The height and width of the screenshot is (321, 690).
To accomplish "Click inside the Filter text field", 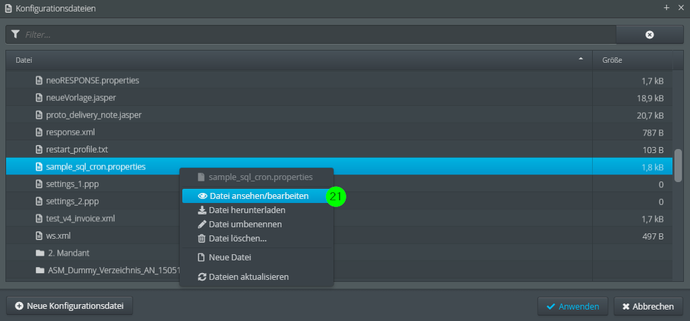I will tap(311, 34).
